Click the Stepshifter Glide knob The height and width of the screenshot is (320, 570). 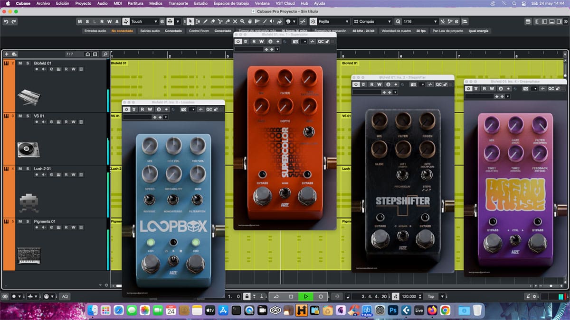[x=379, y=149]
